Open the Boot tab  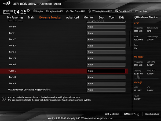tap(101, 17)
